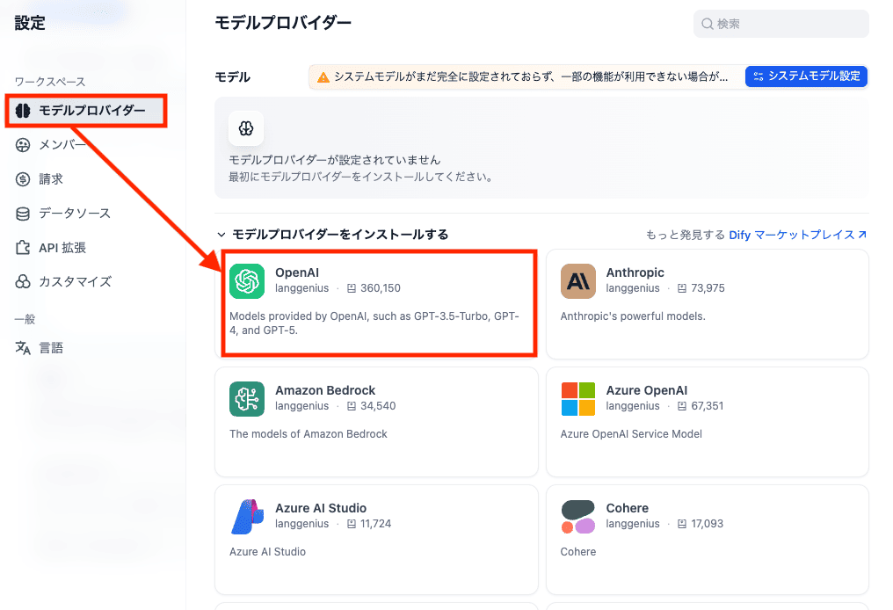
Task: Click the description "Azure AI Studio" under the title
Action: coord(268,552)
